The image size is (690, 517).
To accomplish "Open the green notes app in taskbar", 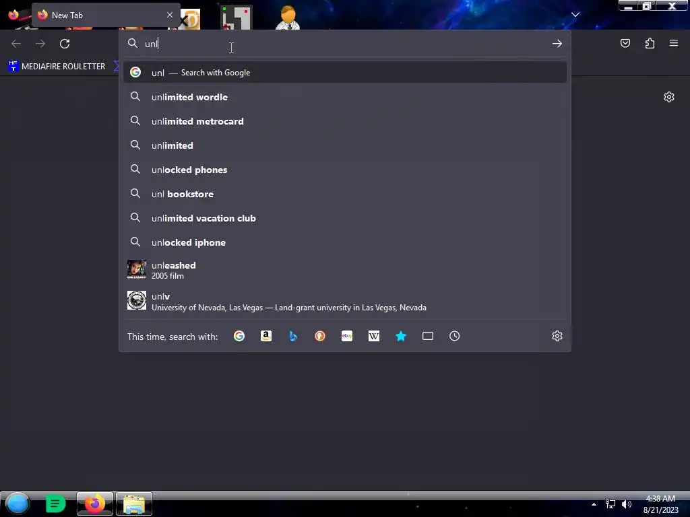I will (55, 504).
